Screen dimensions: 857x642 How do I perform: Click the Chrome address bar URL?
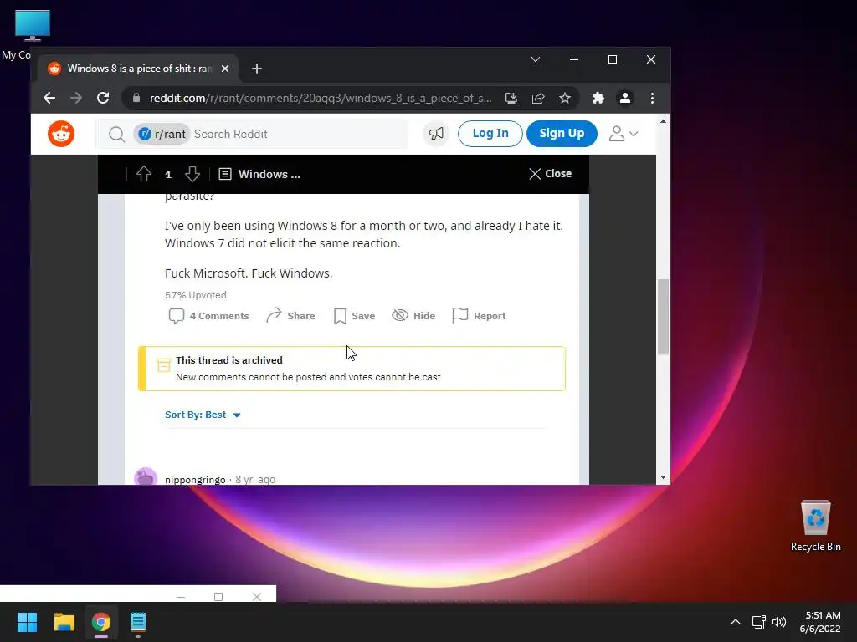tap(321, 99)
